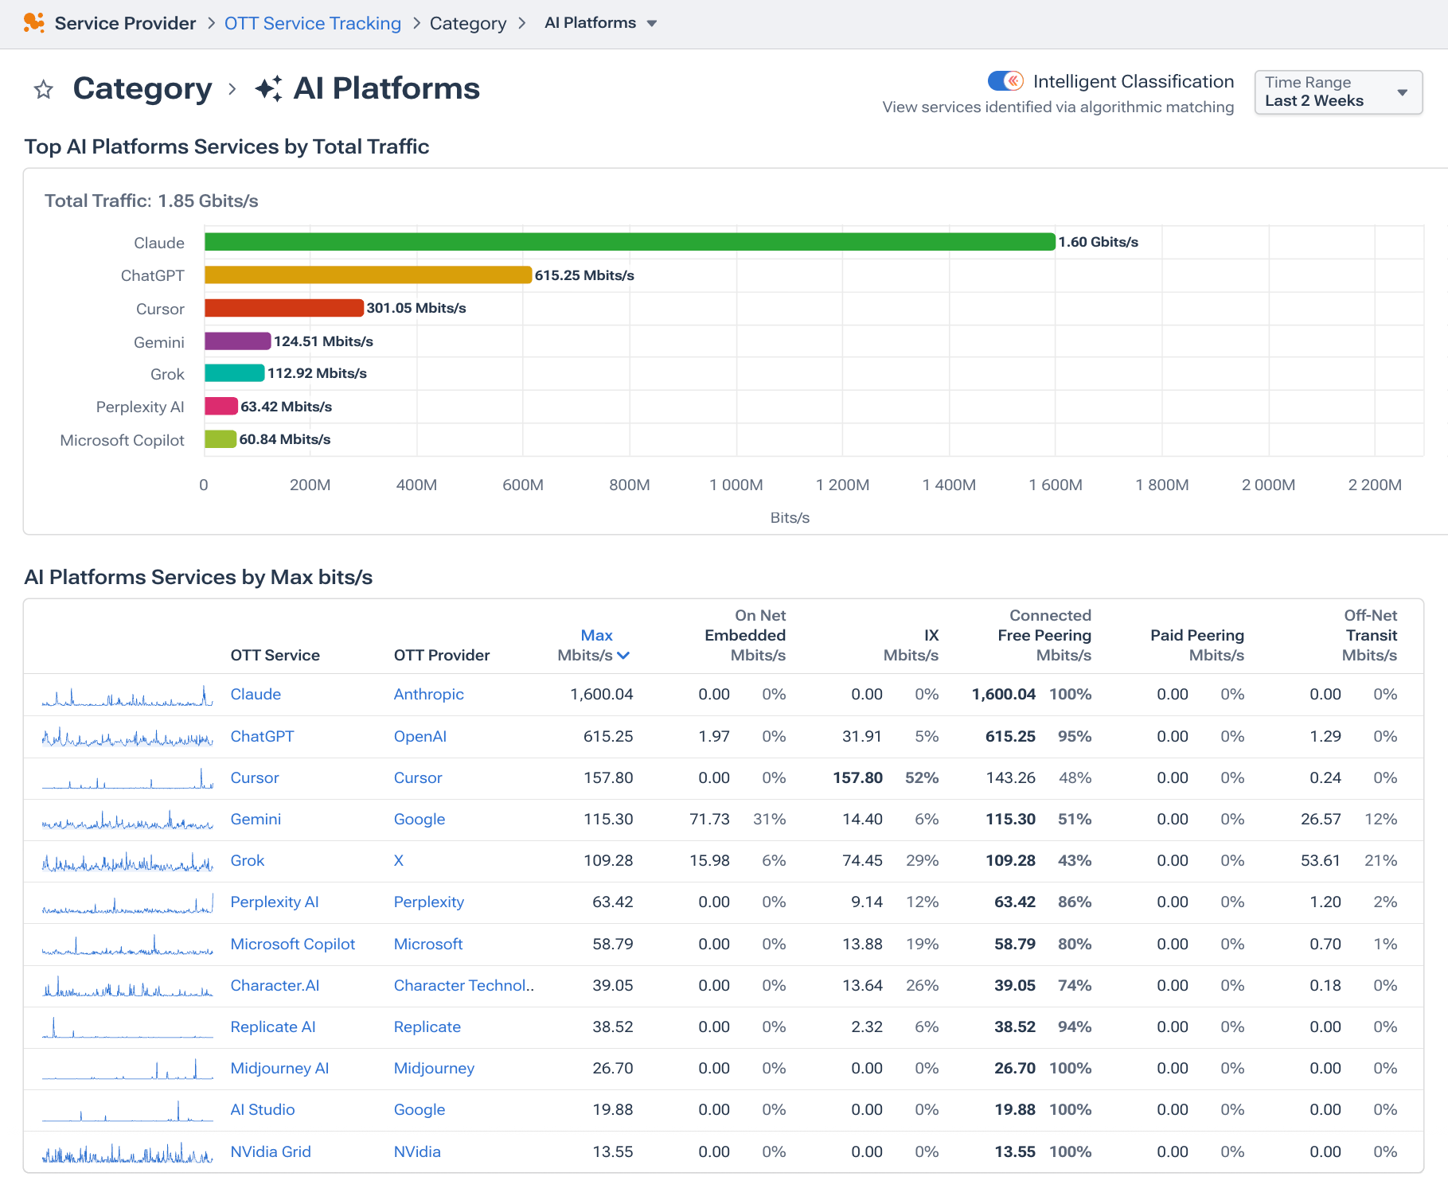This screenshot has width=1448, height=1196.
Task: Open the NVidia provider link
Action: coord(417,1151)
